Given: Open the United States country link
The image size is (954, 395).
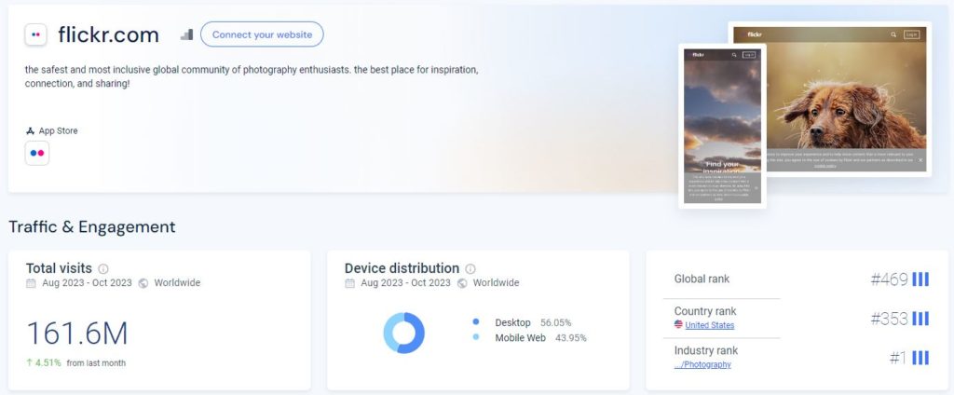Looking at the screenshot, I should click(709, 326).
